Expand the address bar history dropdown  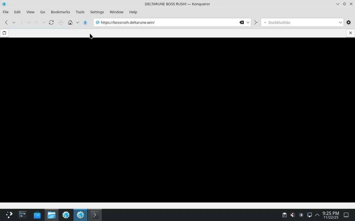coord(248,22)
